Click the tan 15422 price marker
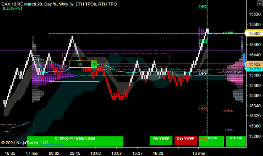The width and height of the screenshot is (263, 156). point(254,64)
